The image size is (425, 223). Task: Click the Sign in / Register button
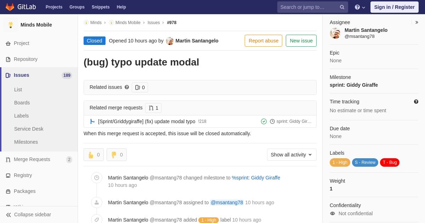(395, 7)
